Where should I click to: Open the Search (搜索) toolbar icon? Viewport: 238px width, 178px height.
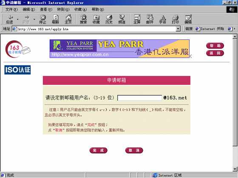click(x=83, y=19)
